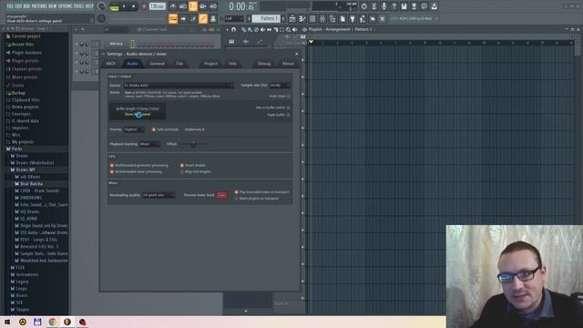Open the Priority dropdown
The width and height of the screenshot is (583, 328).
tap(134, 129)
